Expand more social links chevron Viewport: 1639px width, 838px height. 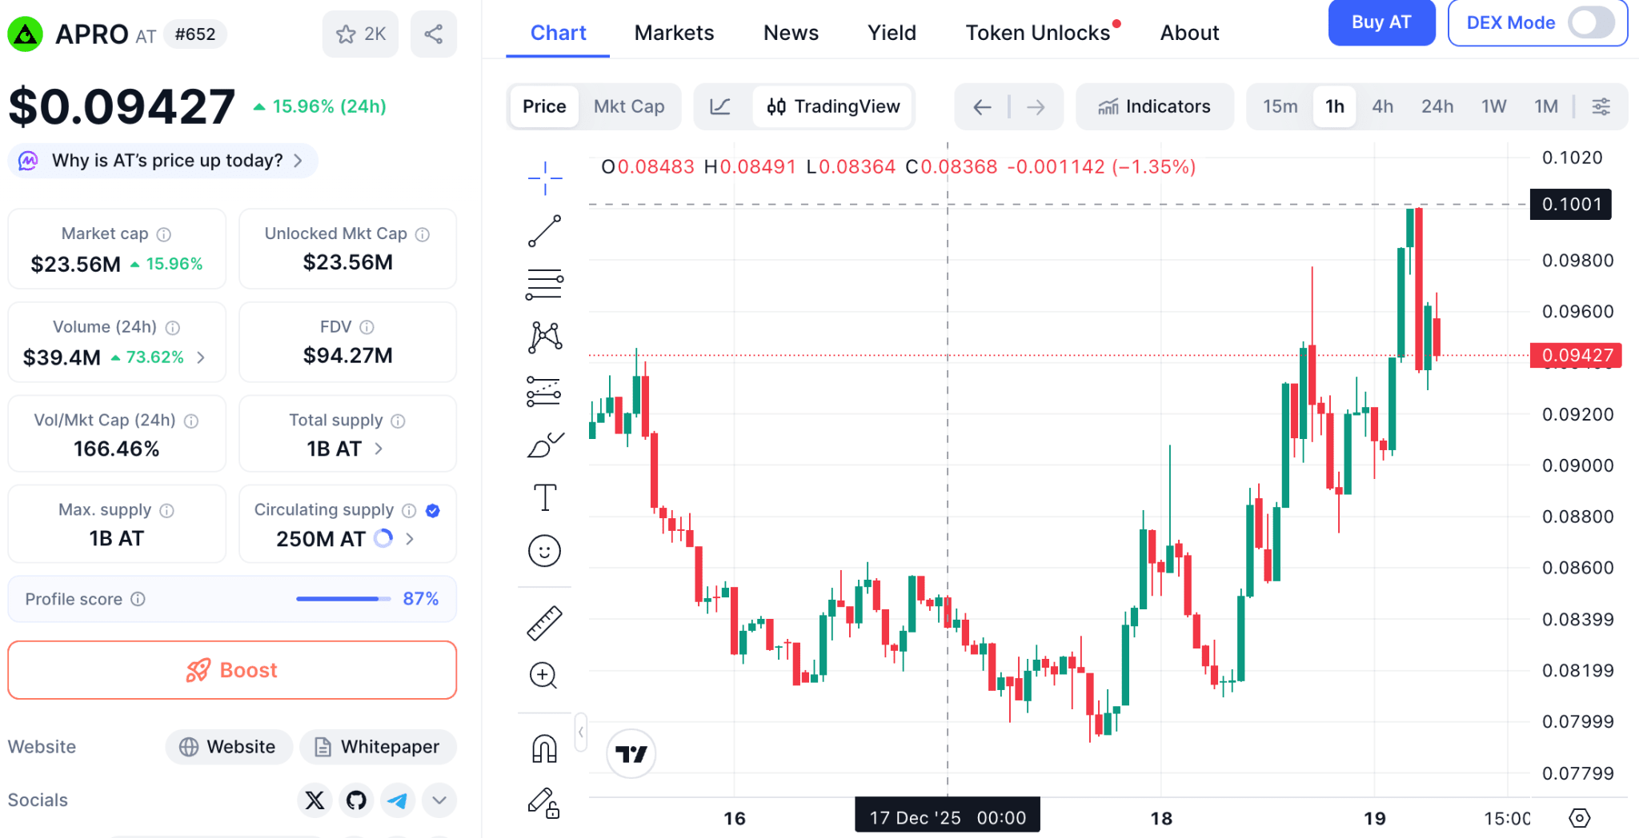pyautogui.click(x=439, y=800)
